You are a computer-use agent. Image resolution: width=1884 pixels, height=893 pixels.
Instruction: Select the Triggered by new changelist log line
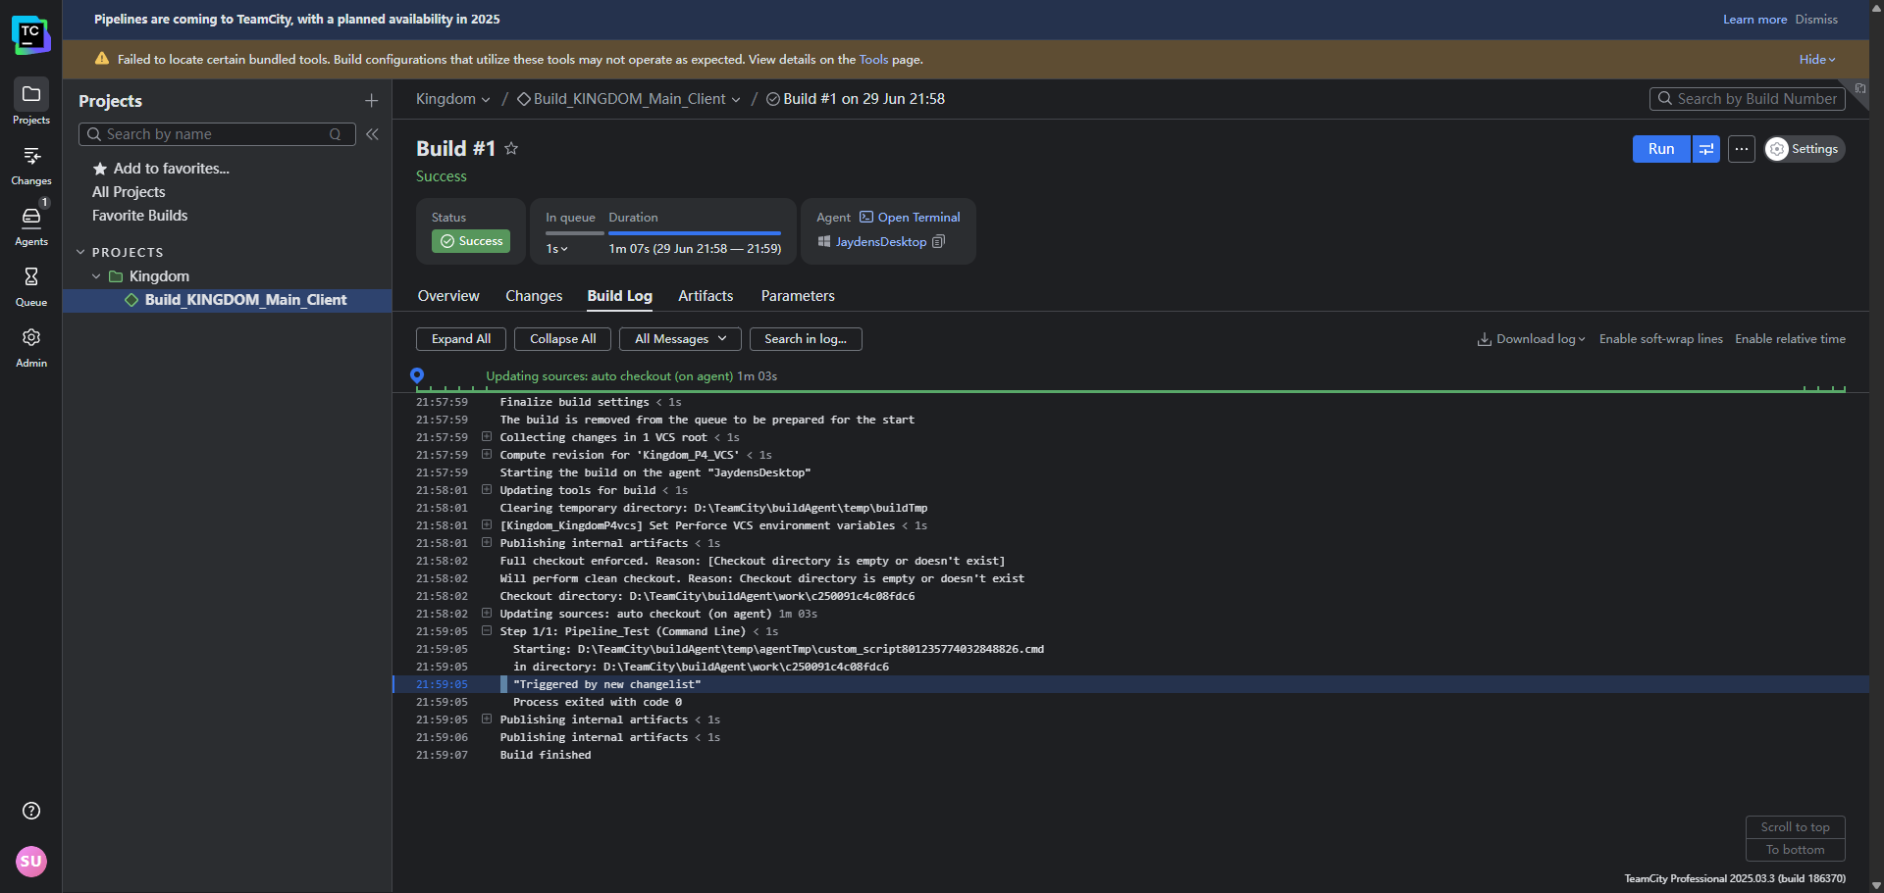[606, 684]
